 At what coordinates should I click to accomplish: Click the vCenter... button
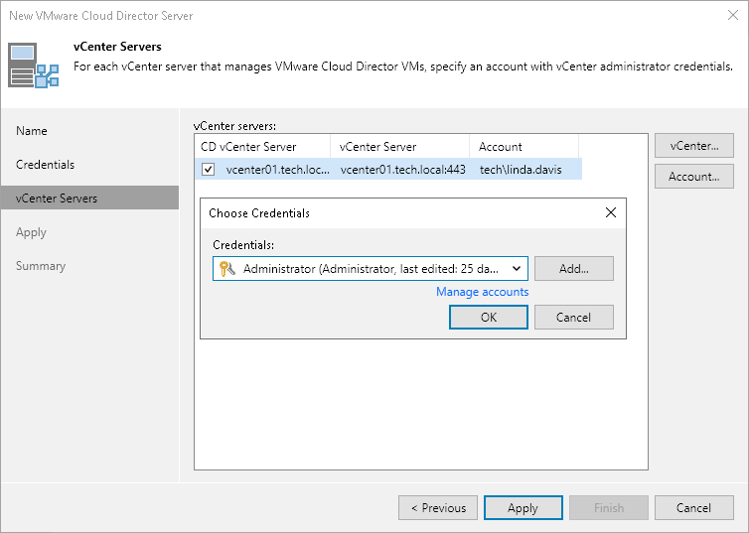click(x=694, y=146)
